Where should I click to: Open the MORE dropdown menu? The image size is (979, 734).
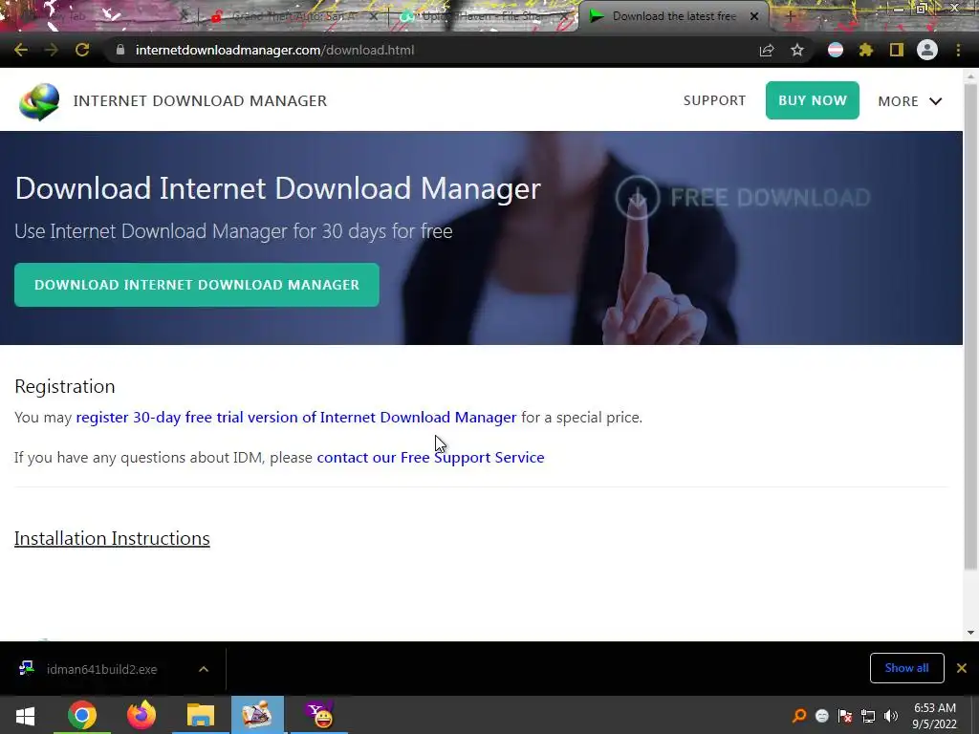click(x=910, y=101)
